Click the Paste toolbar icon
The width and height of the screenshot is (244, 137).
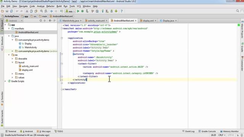[x=36, y=11]
